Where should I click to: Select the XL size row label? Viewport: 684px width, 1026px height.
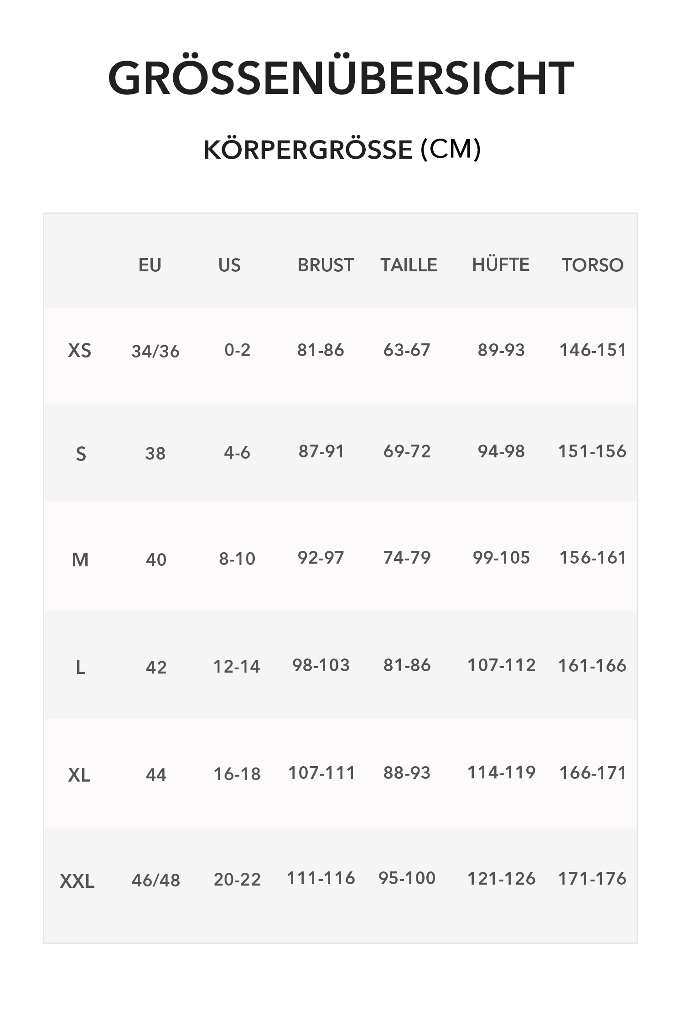coord(79,775)
